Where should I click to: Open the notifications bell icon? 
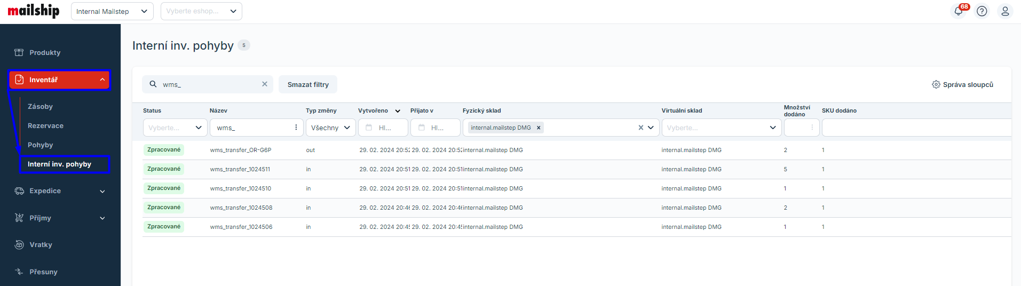point(959,11)
